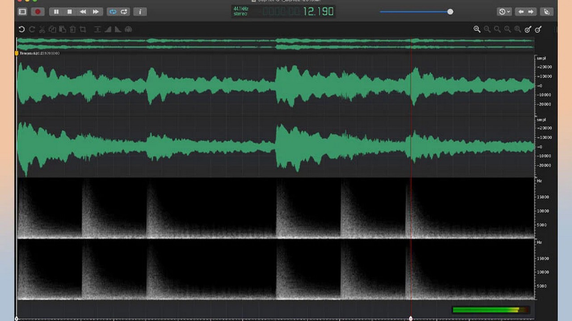
Task: Apply the fade-out ramp tool
Action: 118,29
